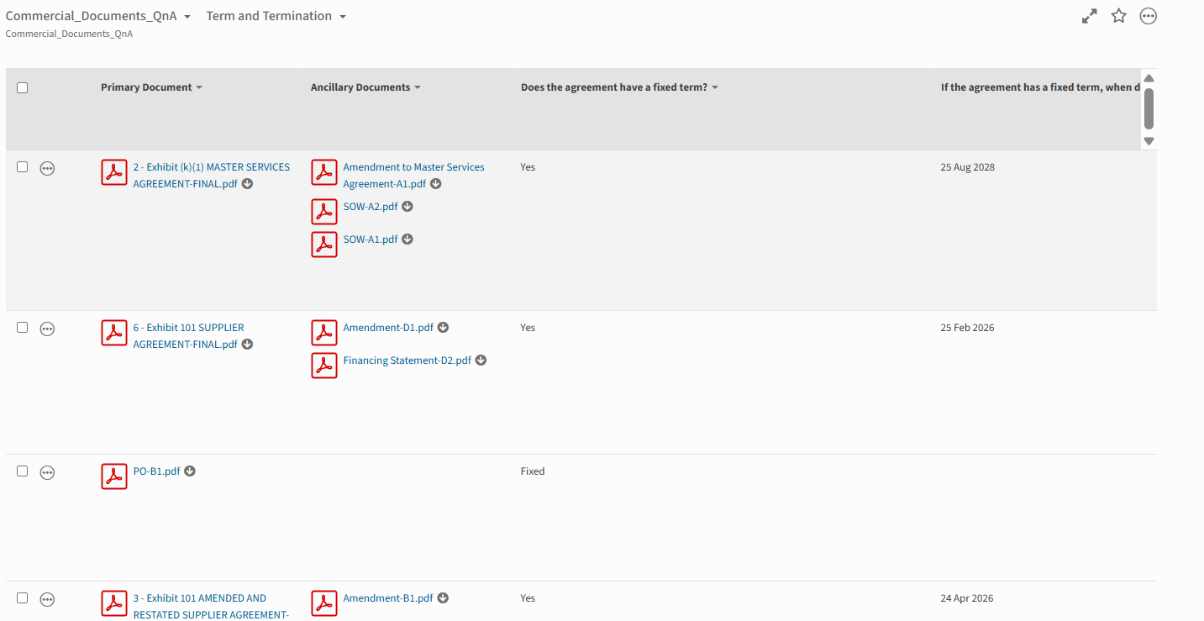
Task: Open the PO-B1.pdf document link
Action: pyautogui.click(x=156, y=471)
